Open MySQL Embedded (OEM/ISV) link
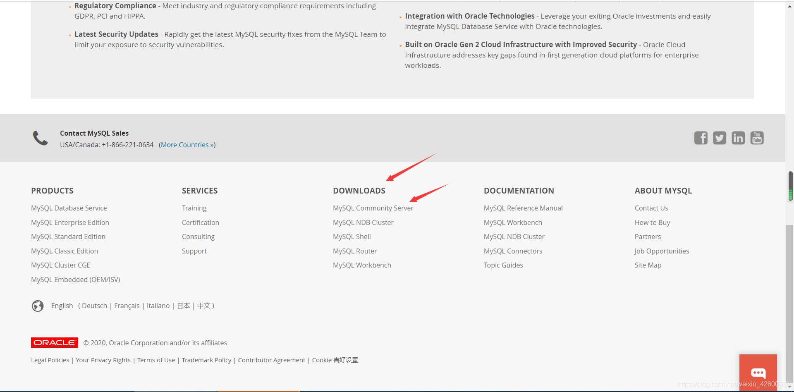Image resolution: width=794 pixels, height=392 pixels. (x=76, y=280)
